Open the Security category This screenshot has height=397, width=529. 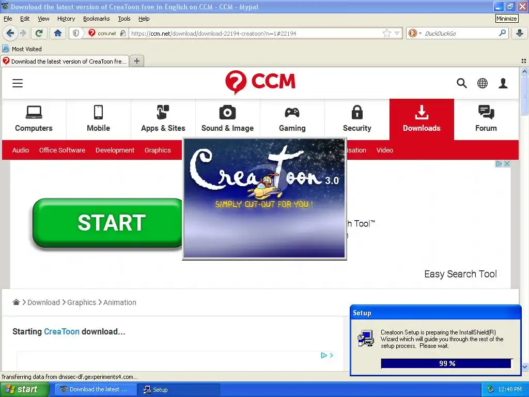point(357,119)
